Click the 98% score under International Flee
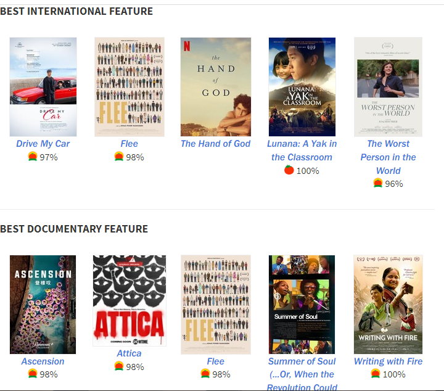444x391 pixels. pyautogui.click(x=135, y=157)
